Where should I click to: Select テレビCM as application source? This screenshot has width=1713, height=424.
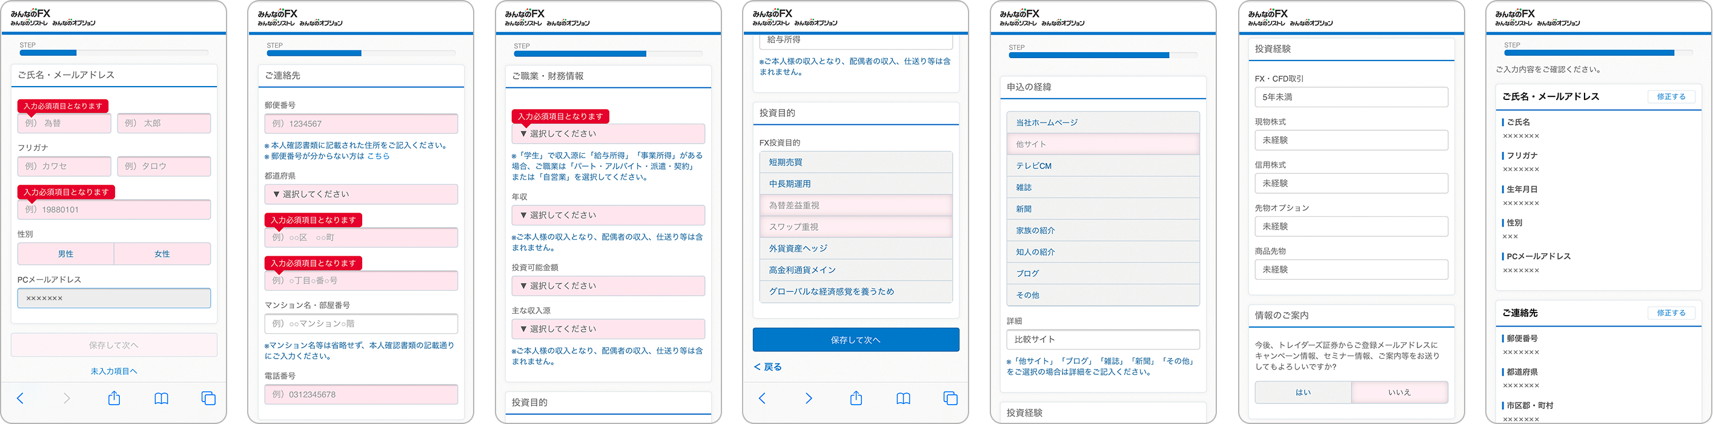coord(1103,166)
